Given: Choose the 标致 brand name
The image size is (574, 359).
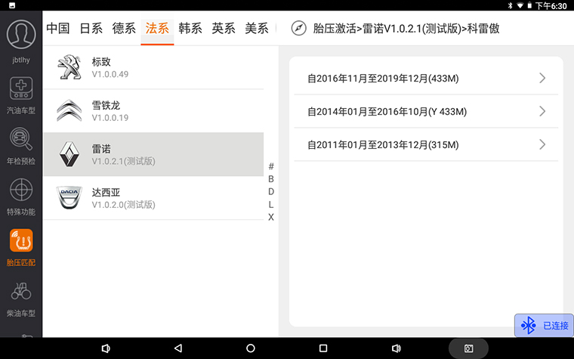Looking at the screenshot, I should (101, 61).
